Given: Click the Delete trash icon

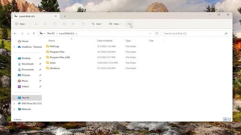Looking at the screenshot, I should (x=83, y=24).
